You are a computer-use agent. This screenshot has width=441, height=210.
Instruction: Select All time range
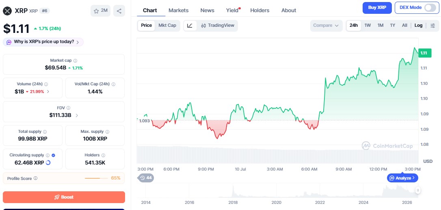point(404,25)
